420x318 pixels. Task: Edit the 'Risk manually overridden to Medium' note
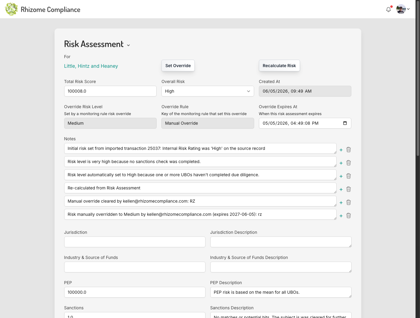[x=200, y=214]
